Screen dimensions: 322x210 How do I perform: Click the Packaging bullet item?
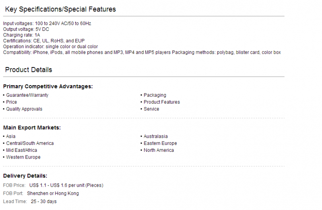[155, 95]
